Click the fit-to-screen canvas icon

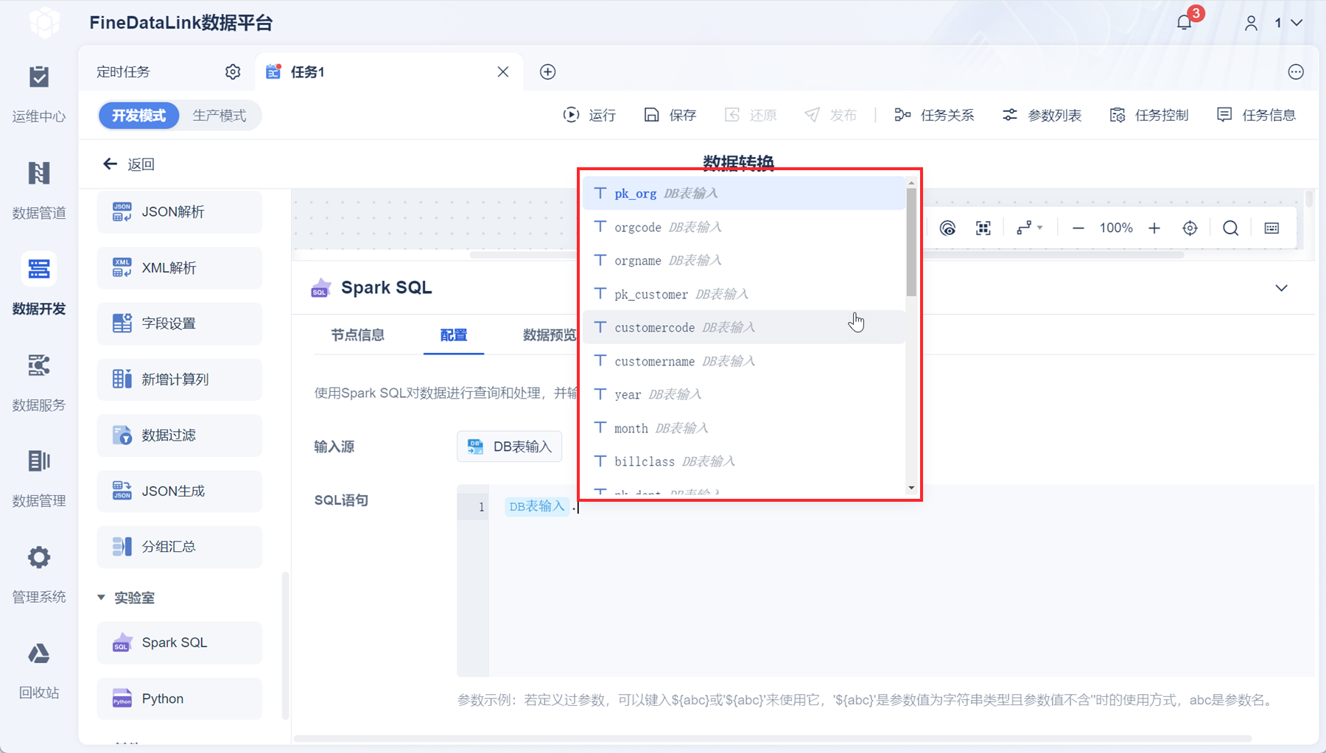pos(983,228)
